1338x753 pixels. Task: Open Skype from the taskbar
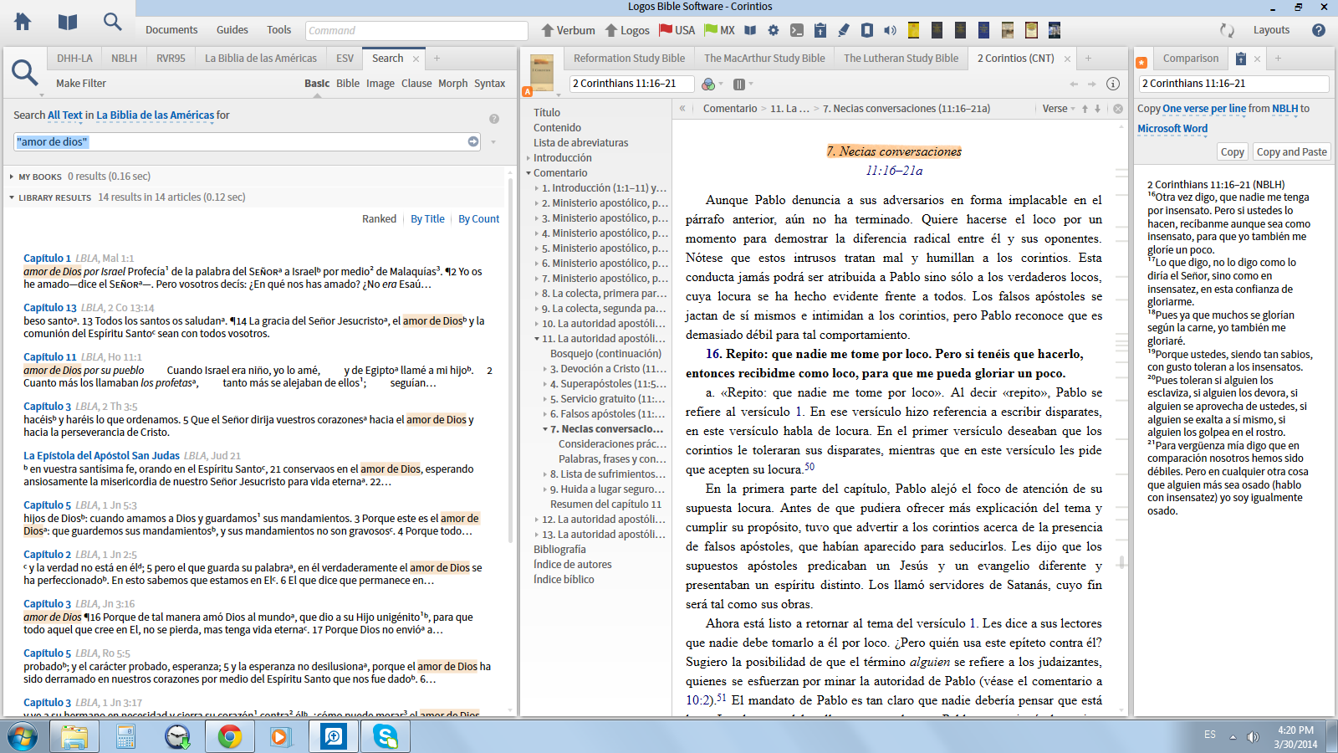point(386,736)
